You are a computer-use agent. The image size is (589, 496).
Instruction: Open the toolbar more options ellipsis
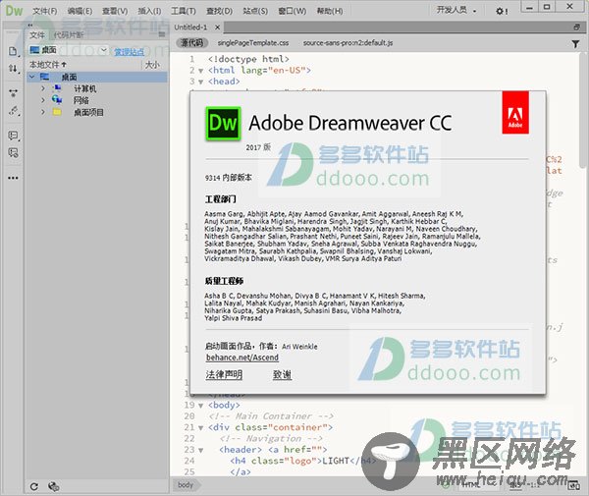click(x=13, y=178)
